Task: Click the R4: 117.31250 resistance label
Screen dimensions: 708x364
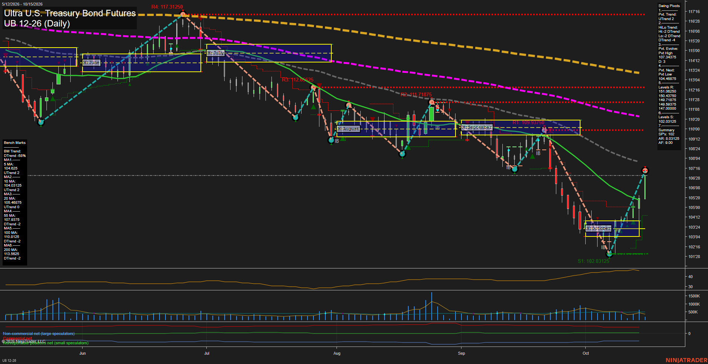Action: pos(167,7)
